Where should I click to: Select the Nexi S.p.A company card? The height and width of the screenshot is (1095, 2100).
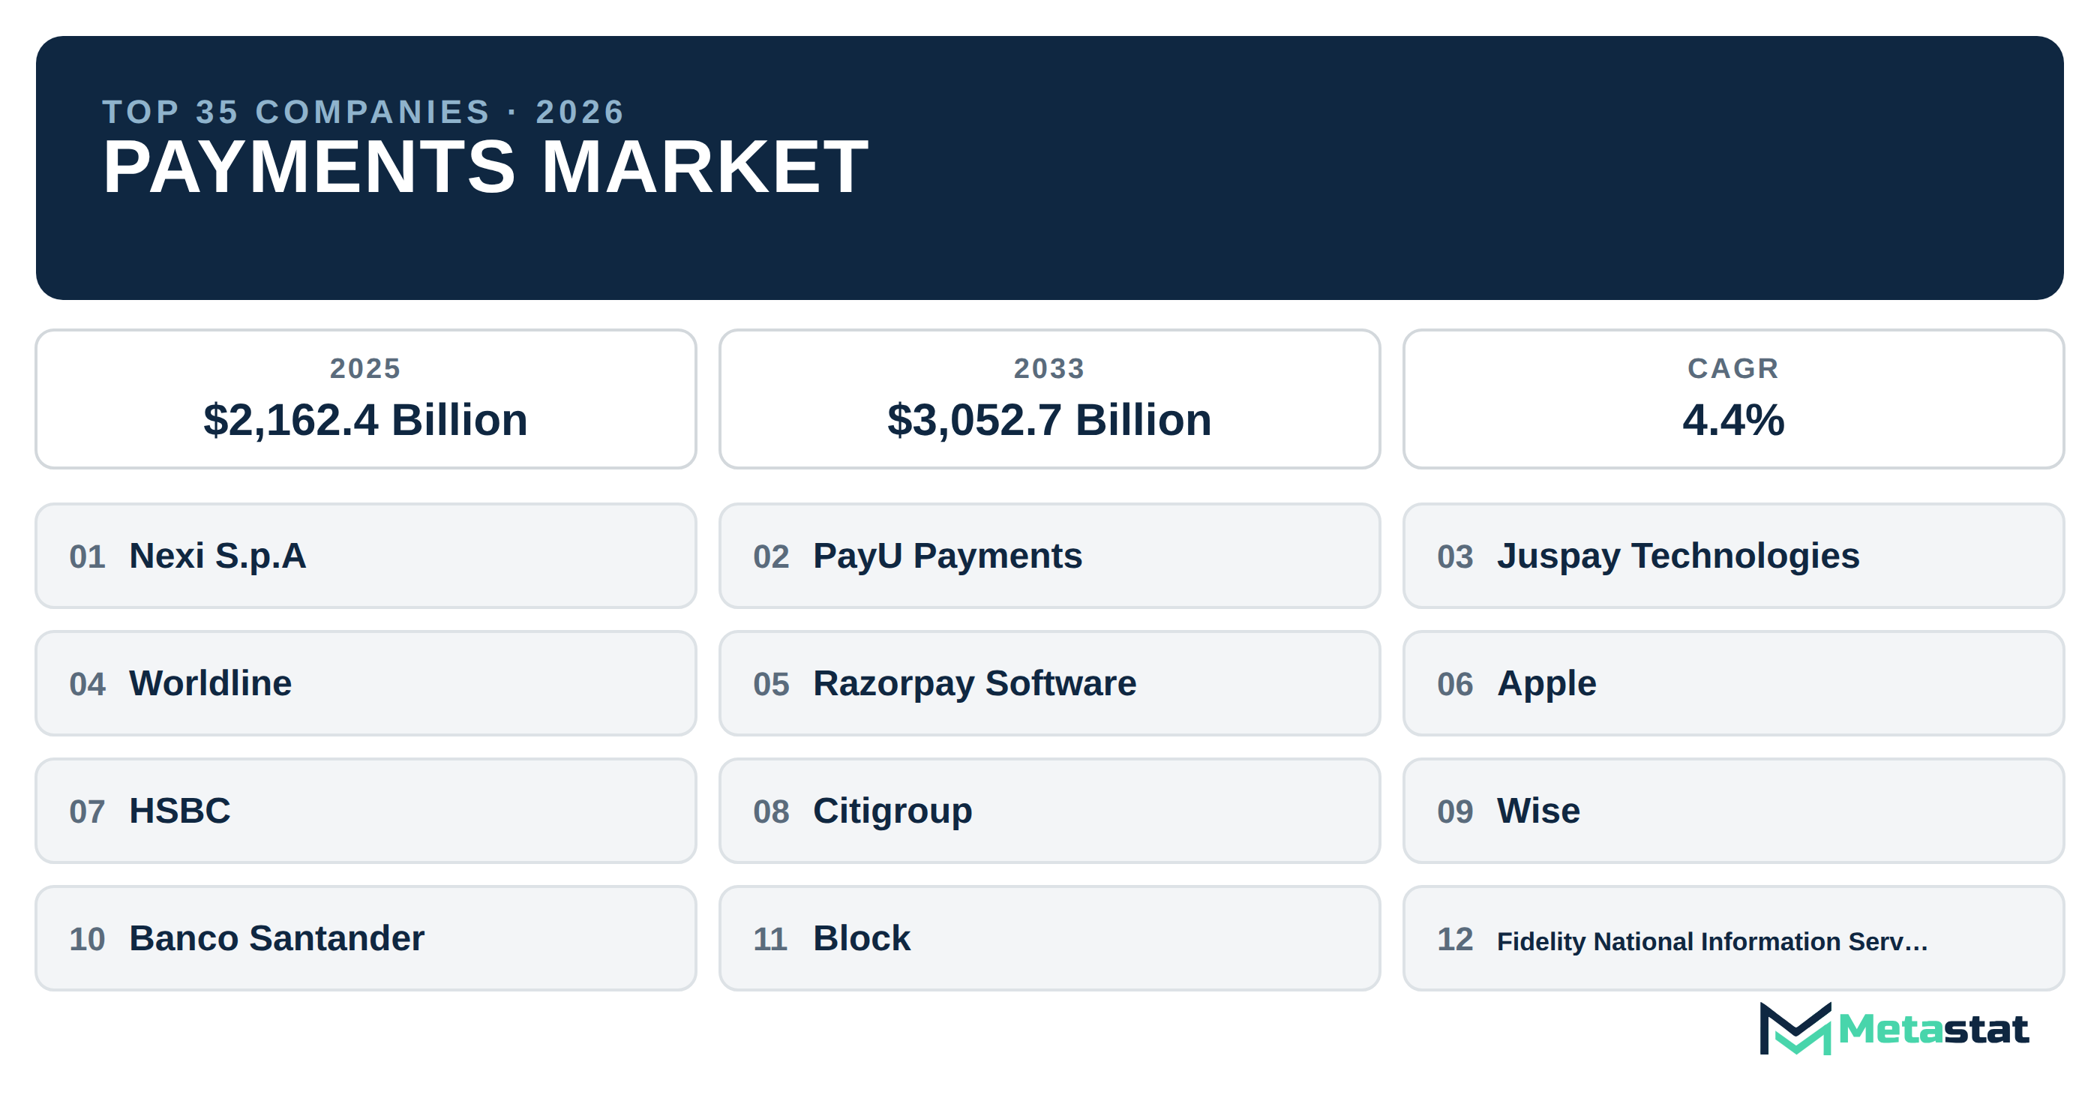[x=365, y=555]
